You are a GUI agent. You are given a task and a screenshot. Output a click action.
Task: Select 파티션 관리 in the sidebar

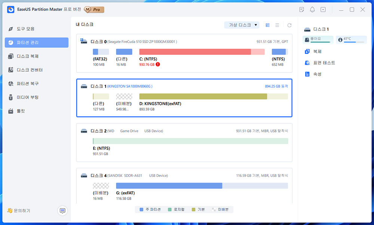click(37, 43)
